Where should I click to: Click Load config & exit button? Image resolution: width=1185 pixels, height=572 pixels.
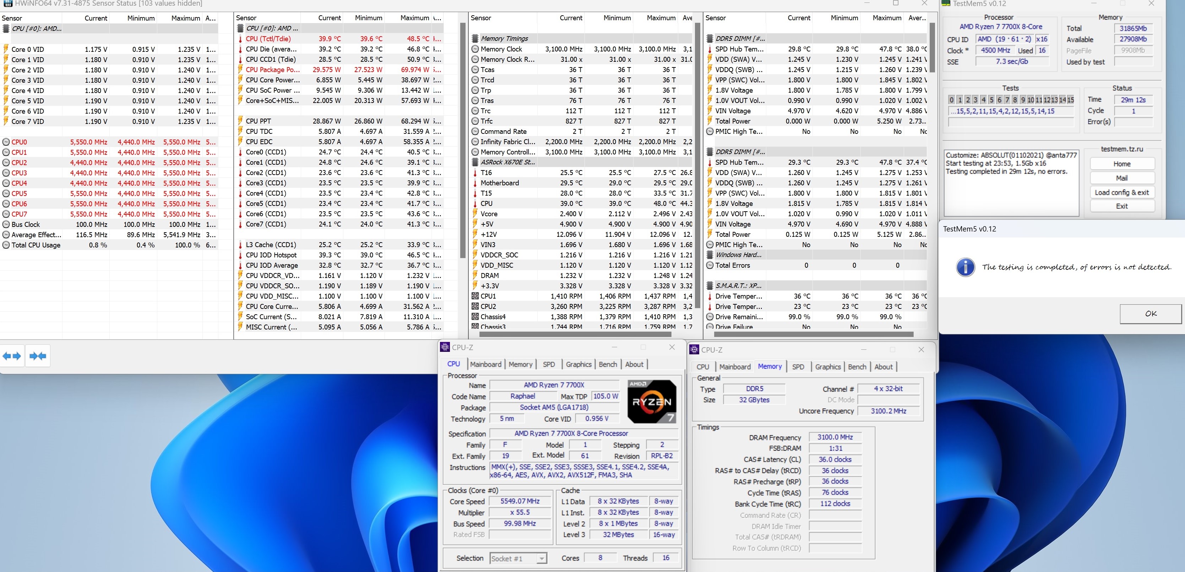pos(1121,192)
